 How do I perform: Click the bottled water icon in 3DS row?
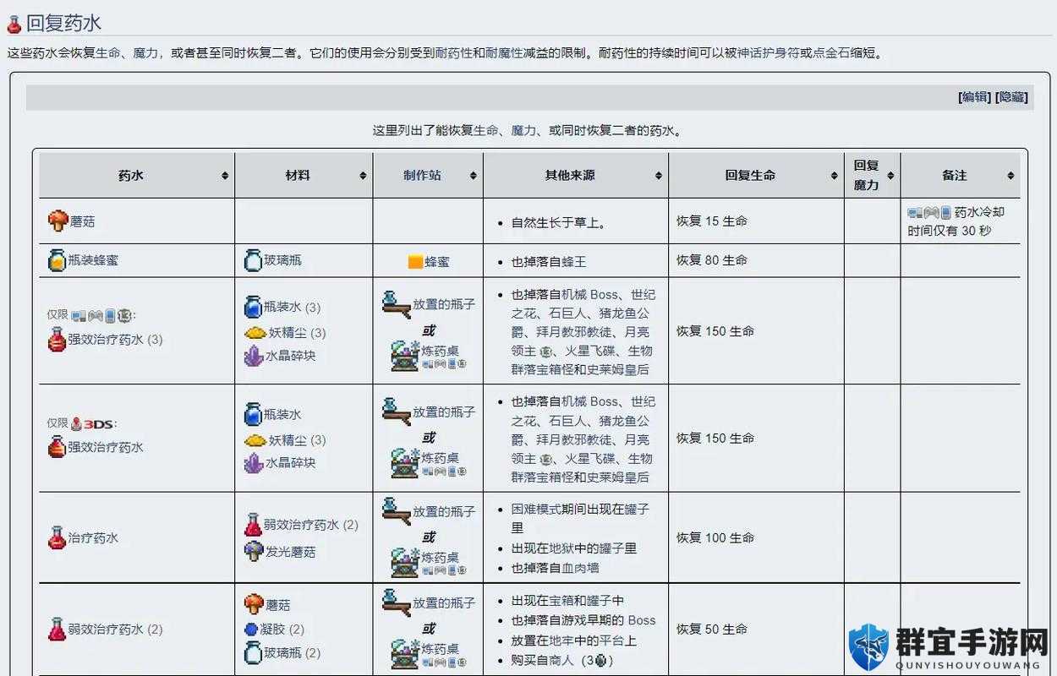pos(253,415)
